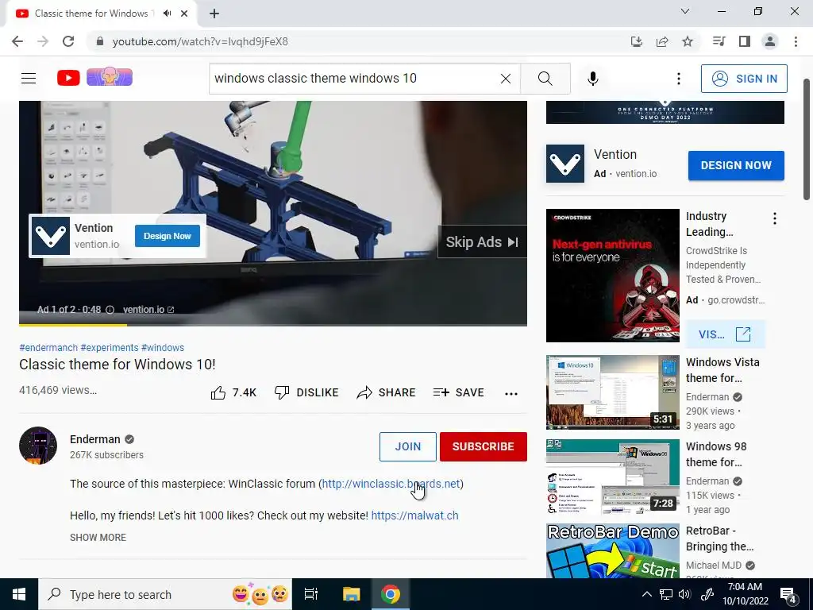The width and height of the screenshot is (813, 610).
Task: Click the ad progress bar
Action: (x=273, y=325)
